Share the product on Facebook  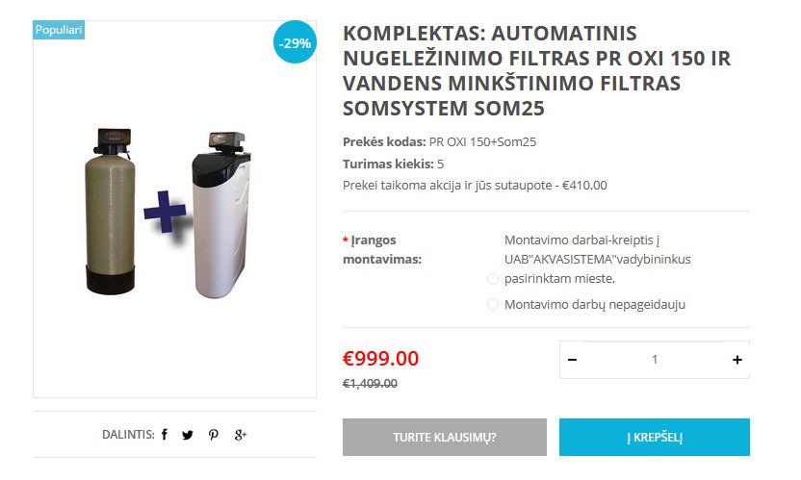165,435
